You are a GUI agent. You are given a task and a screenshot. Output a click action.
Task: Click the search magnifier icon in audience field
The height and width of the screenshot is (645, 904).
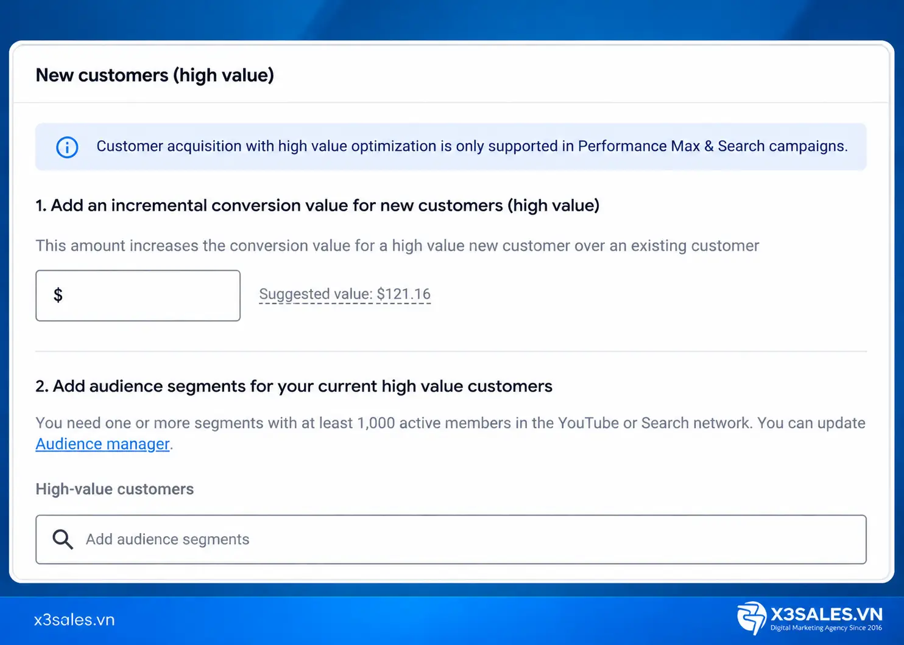coord(63,539)
